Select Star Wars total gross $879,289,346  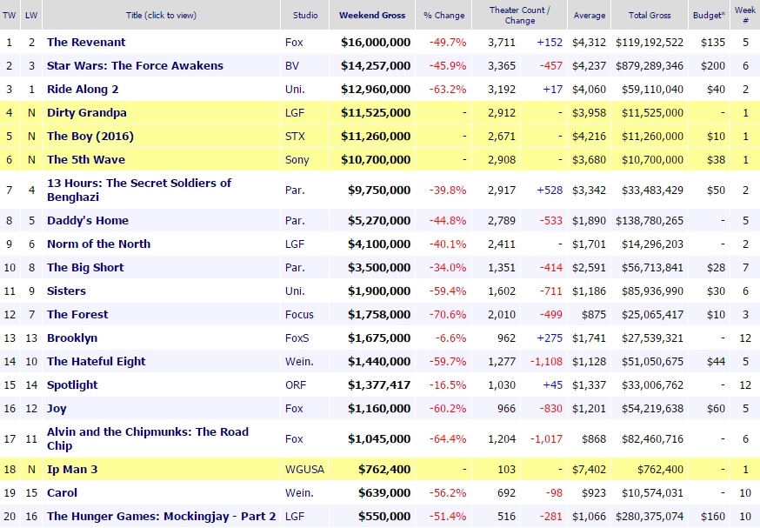[650, 65]
